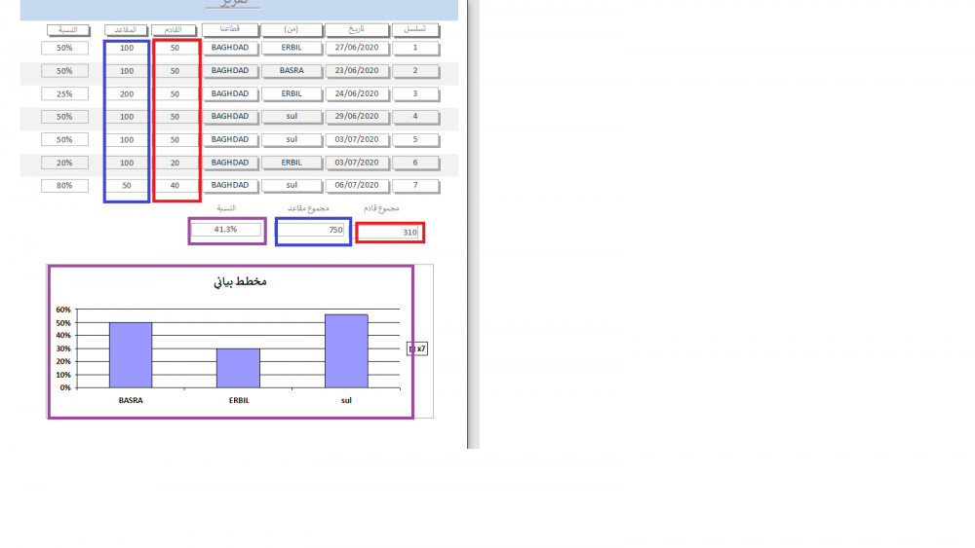Click serial number 7 cell
975x548 pixels.
415,186
